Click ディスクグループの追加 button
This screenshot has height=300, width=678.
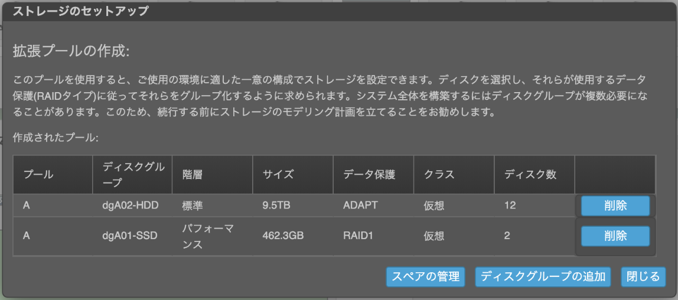point(543,276)
